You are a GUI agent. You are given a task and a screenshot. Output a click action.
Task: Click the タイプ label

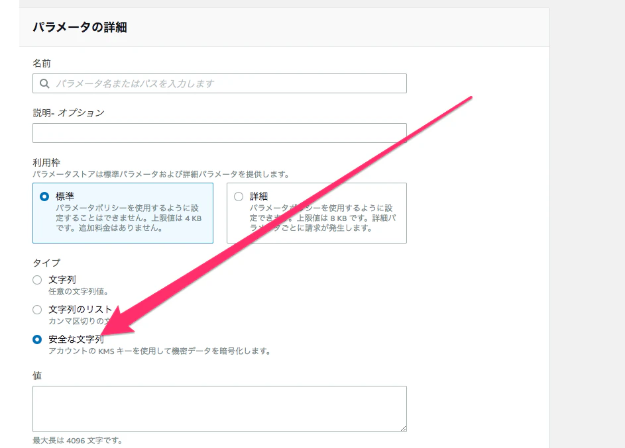pos(46,263)
